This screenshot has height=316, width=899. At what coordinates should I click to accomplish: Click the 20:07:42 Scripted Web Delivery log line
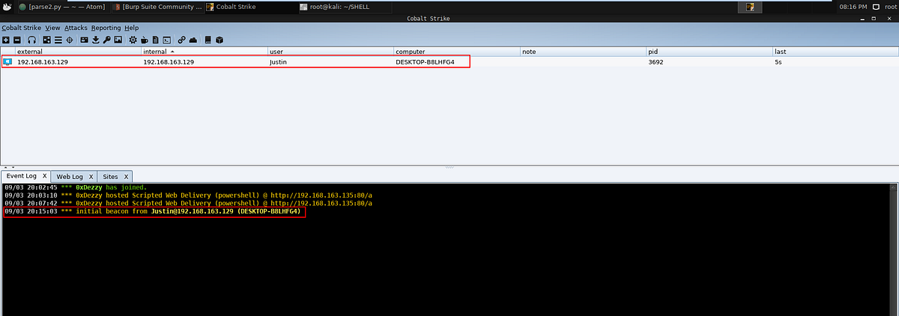pos(188,204)
